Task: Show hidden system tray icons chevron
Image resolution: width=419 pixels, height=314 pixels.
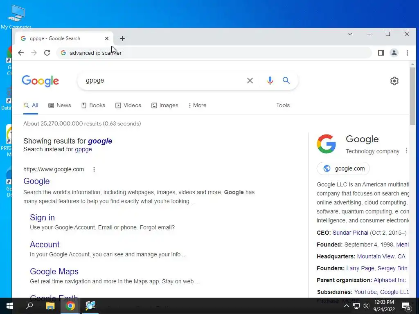Action: [346, 306]
